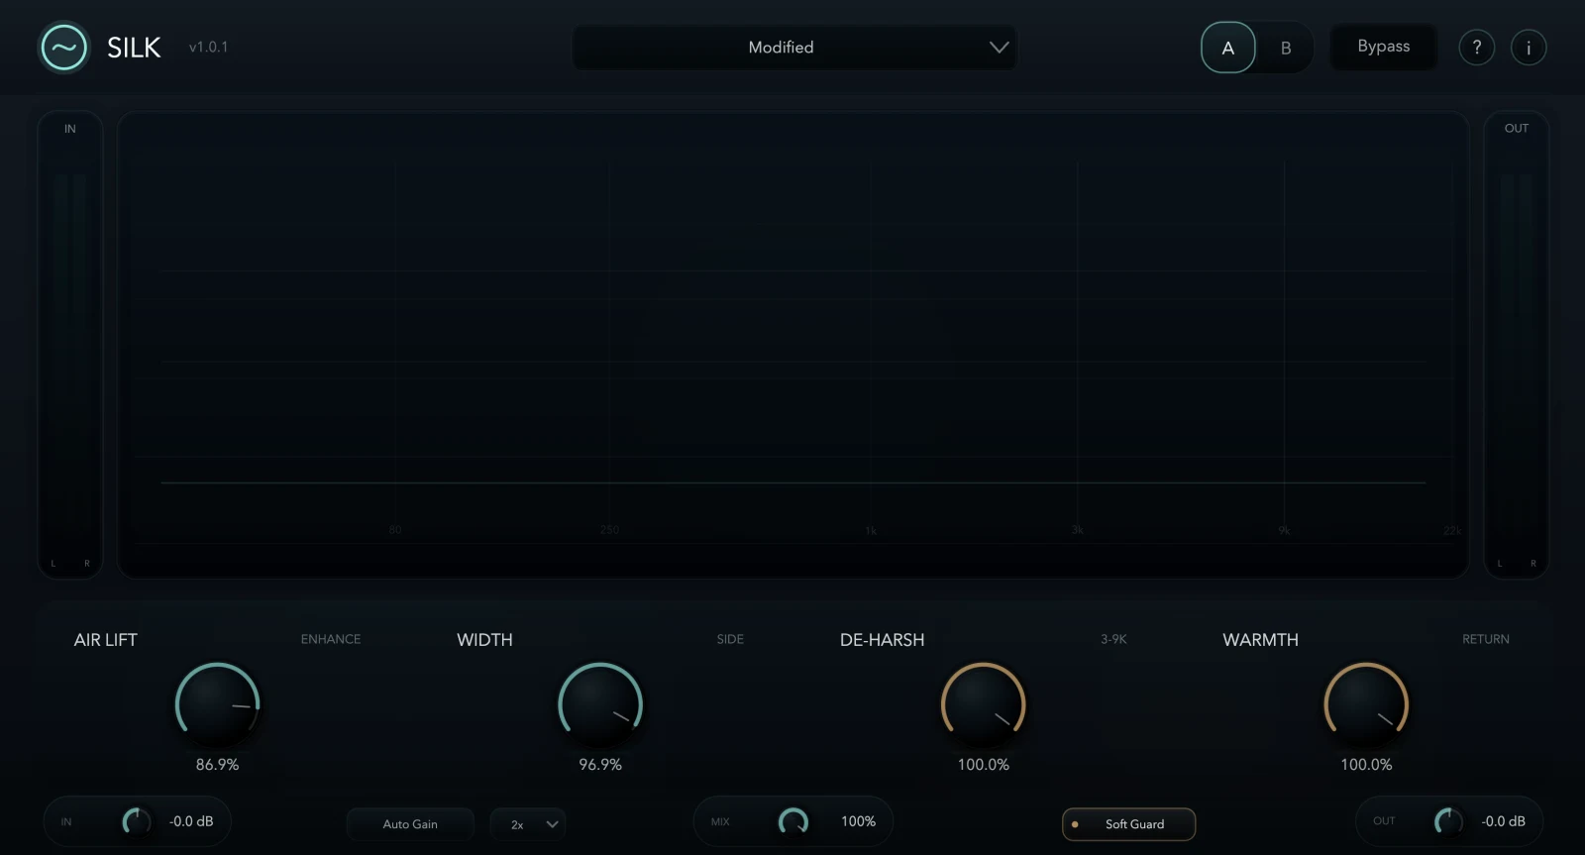Click the input gain knob
The height and width of the screenshot is (855, 1585).
(136, 821)
